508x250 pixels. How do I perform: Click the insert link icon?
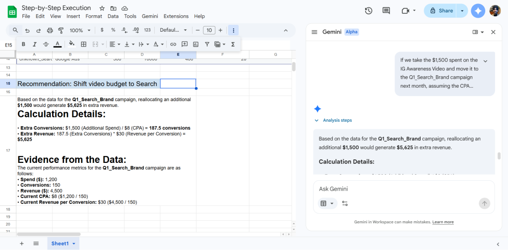tap(173, 44)
